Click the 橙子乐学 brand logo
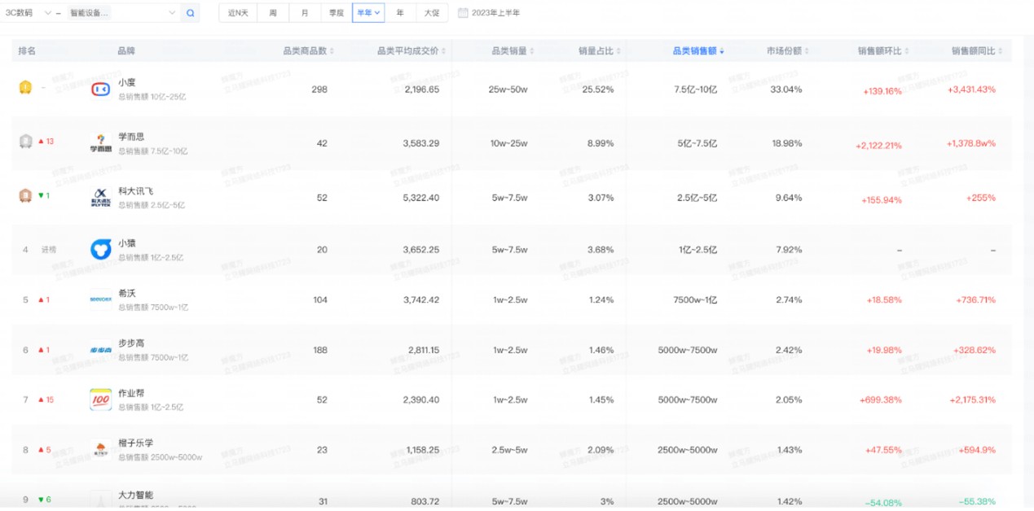Screen dimensions: 1034x511 (x=100, y=450)
